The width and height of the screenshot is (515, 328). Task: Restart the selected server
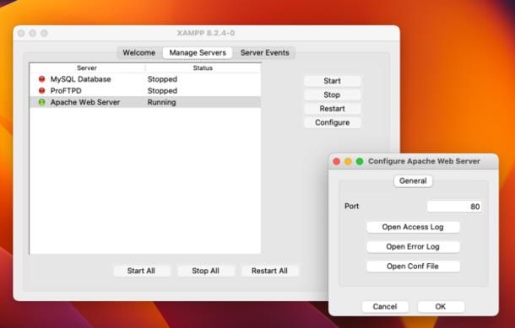click(333, 109)
